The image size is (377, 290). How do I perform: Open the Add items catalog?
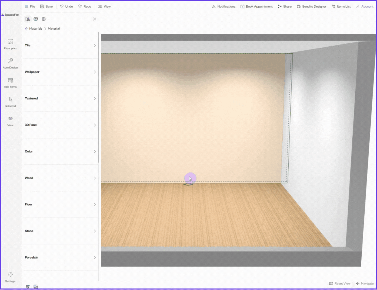10,82
